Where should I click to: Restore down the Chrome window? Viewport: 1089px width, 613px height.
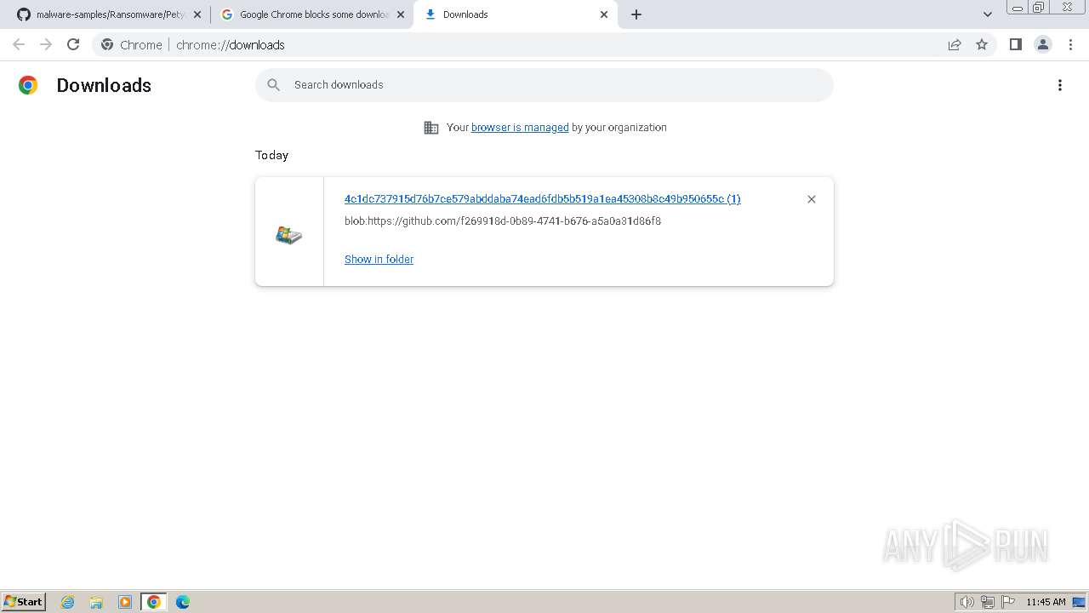[x=1038, y=8]
